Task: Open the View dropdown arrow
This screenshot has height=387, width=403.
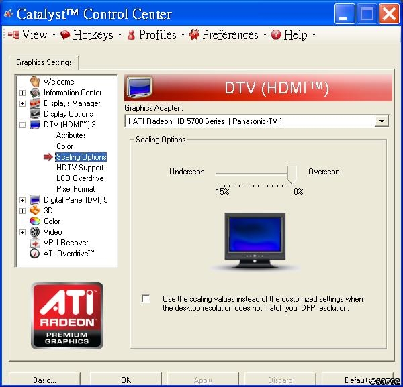Action: (x=54, y=34)
